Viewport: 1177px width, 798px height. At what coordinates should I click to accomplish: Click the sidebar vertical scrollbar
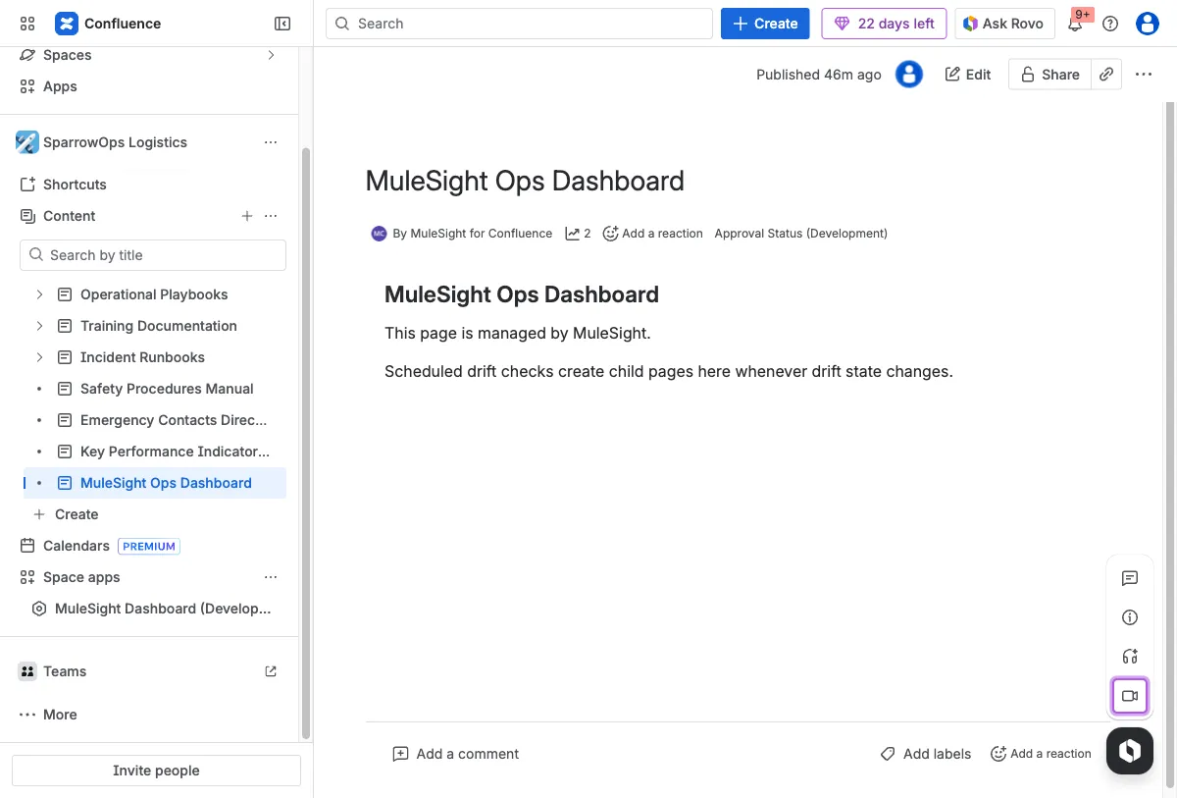click(x=305, y=442)
